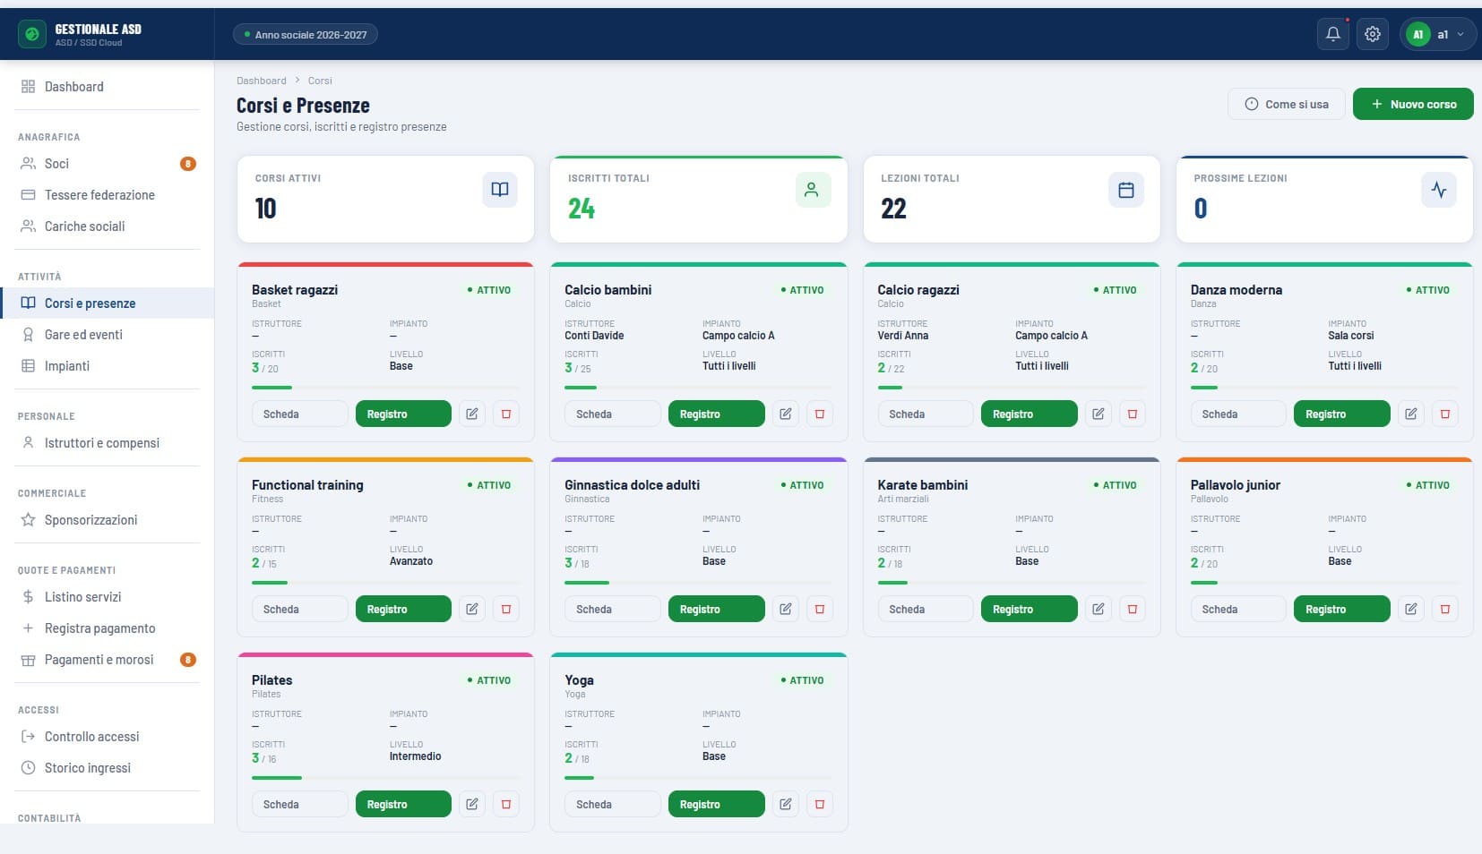Open Registra pagamento menu item
This screenshot has height=854, width=1482.
(107, 628)
